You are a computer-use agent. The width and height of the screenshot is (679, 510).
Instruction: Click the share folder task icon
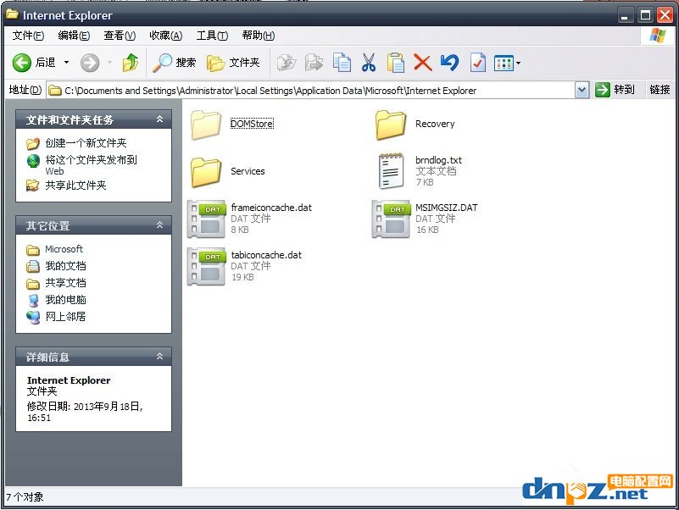pos(33,186)
